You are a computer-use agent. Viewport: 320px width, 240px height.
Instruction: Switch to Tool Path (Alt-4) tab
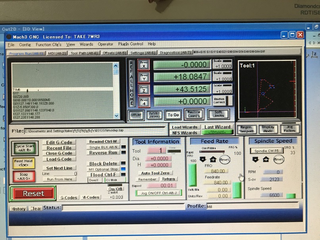click(84, 53)
